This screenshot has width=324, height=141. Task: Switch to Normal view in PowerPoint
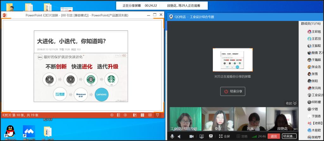[x=135, y=115]
